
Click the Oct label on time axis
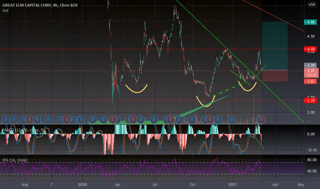pyautogui.click(x=193, y=185)
